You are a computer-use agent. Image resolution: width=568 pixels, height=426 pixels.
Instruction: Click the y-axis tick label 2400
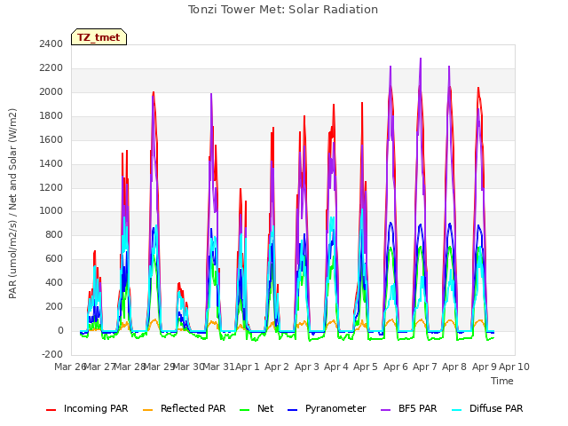(x=51, y=44)
